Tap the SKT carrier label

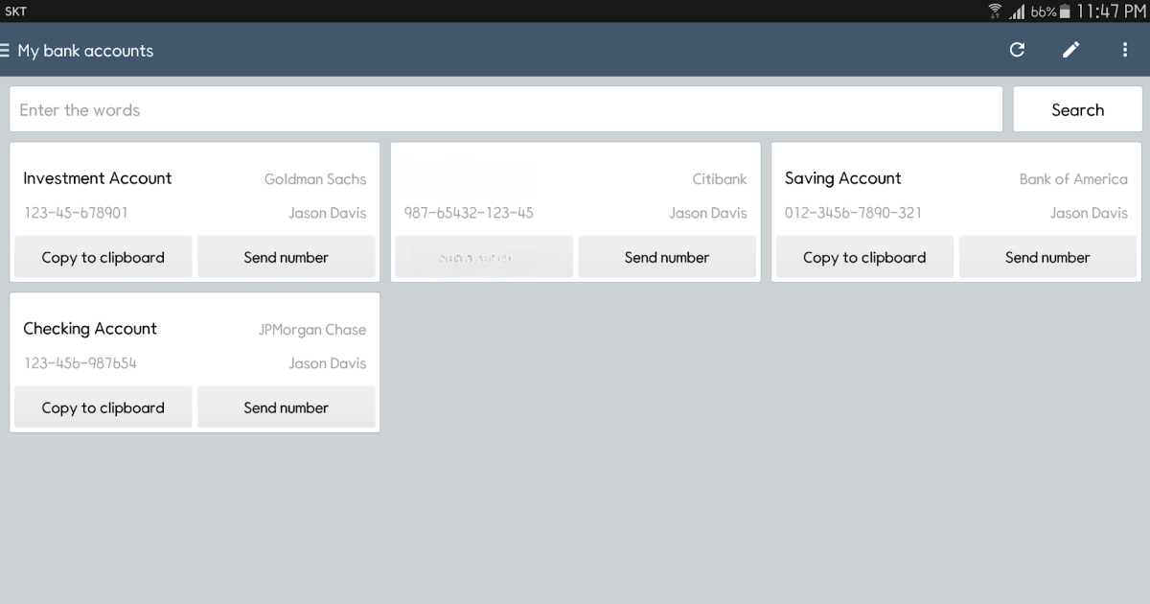point(15,12)
